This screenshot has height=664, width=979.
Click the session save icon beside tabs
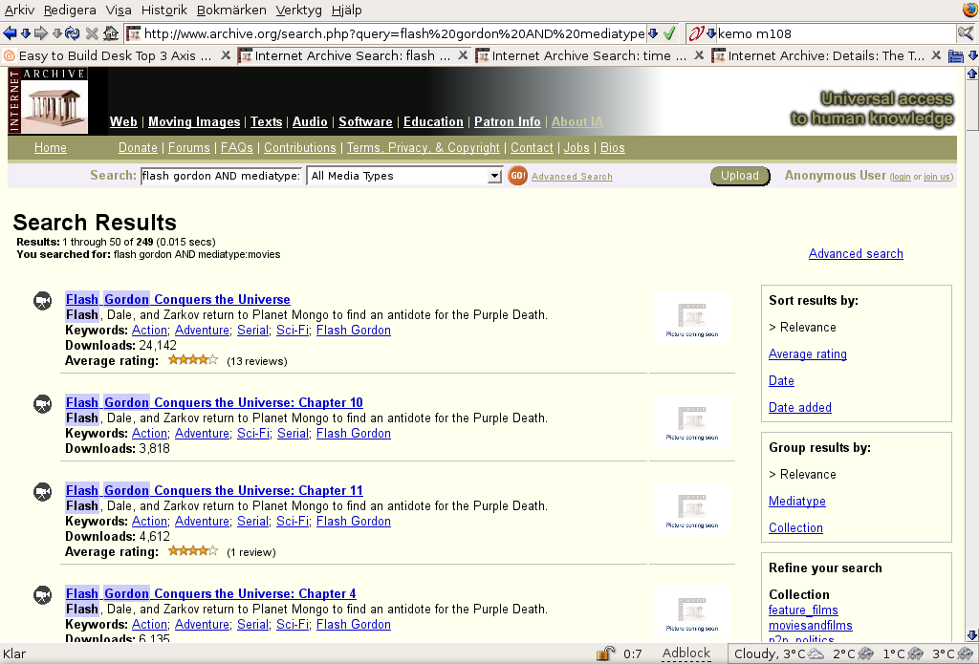pyautogui.click(x=956, y=56)
